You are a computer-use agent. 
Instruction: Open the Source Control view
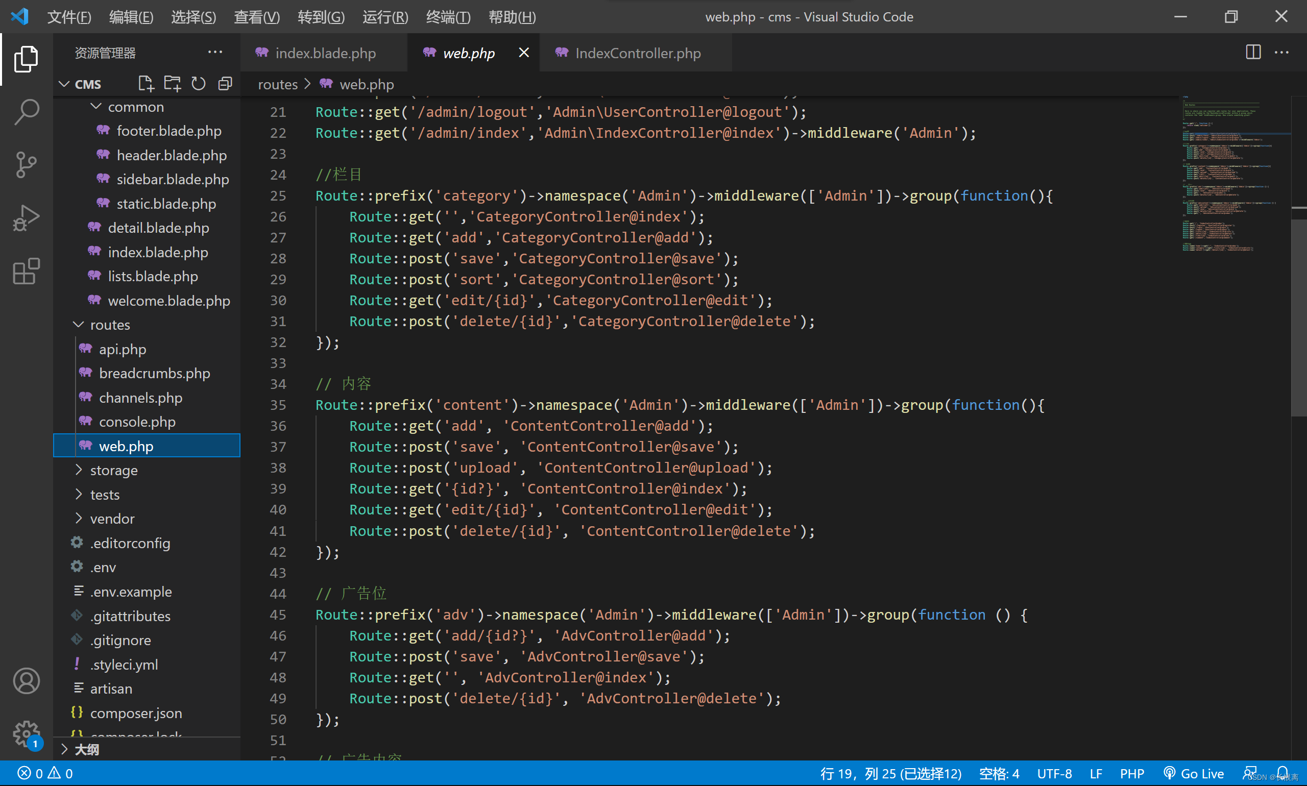coord(26,165)
